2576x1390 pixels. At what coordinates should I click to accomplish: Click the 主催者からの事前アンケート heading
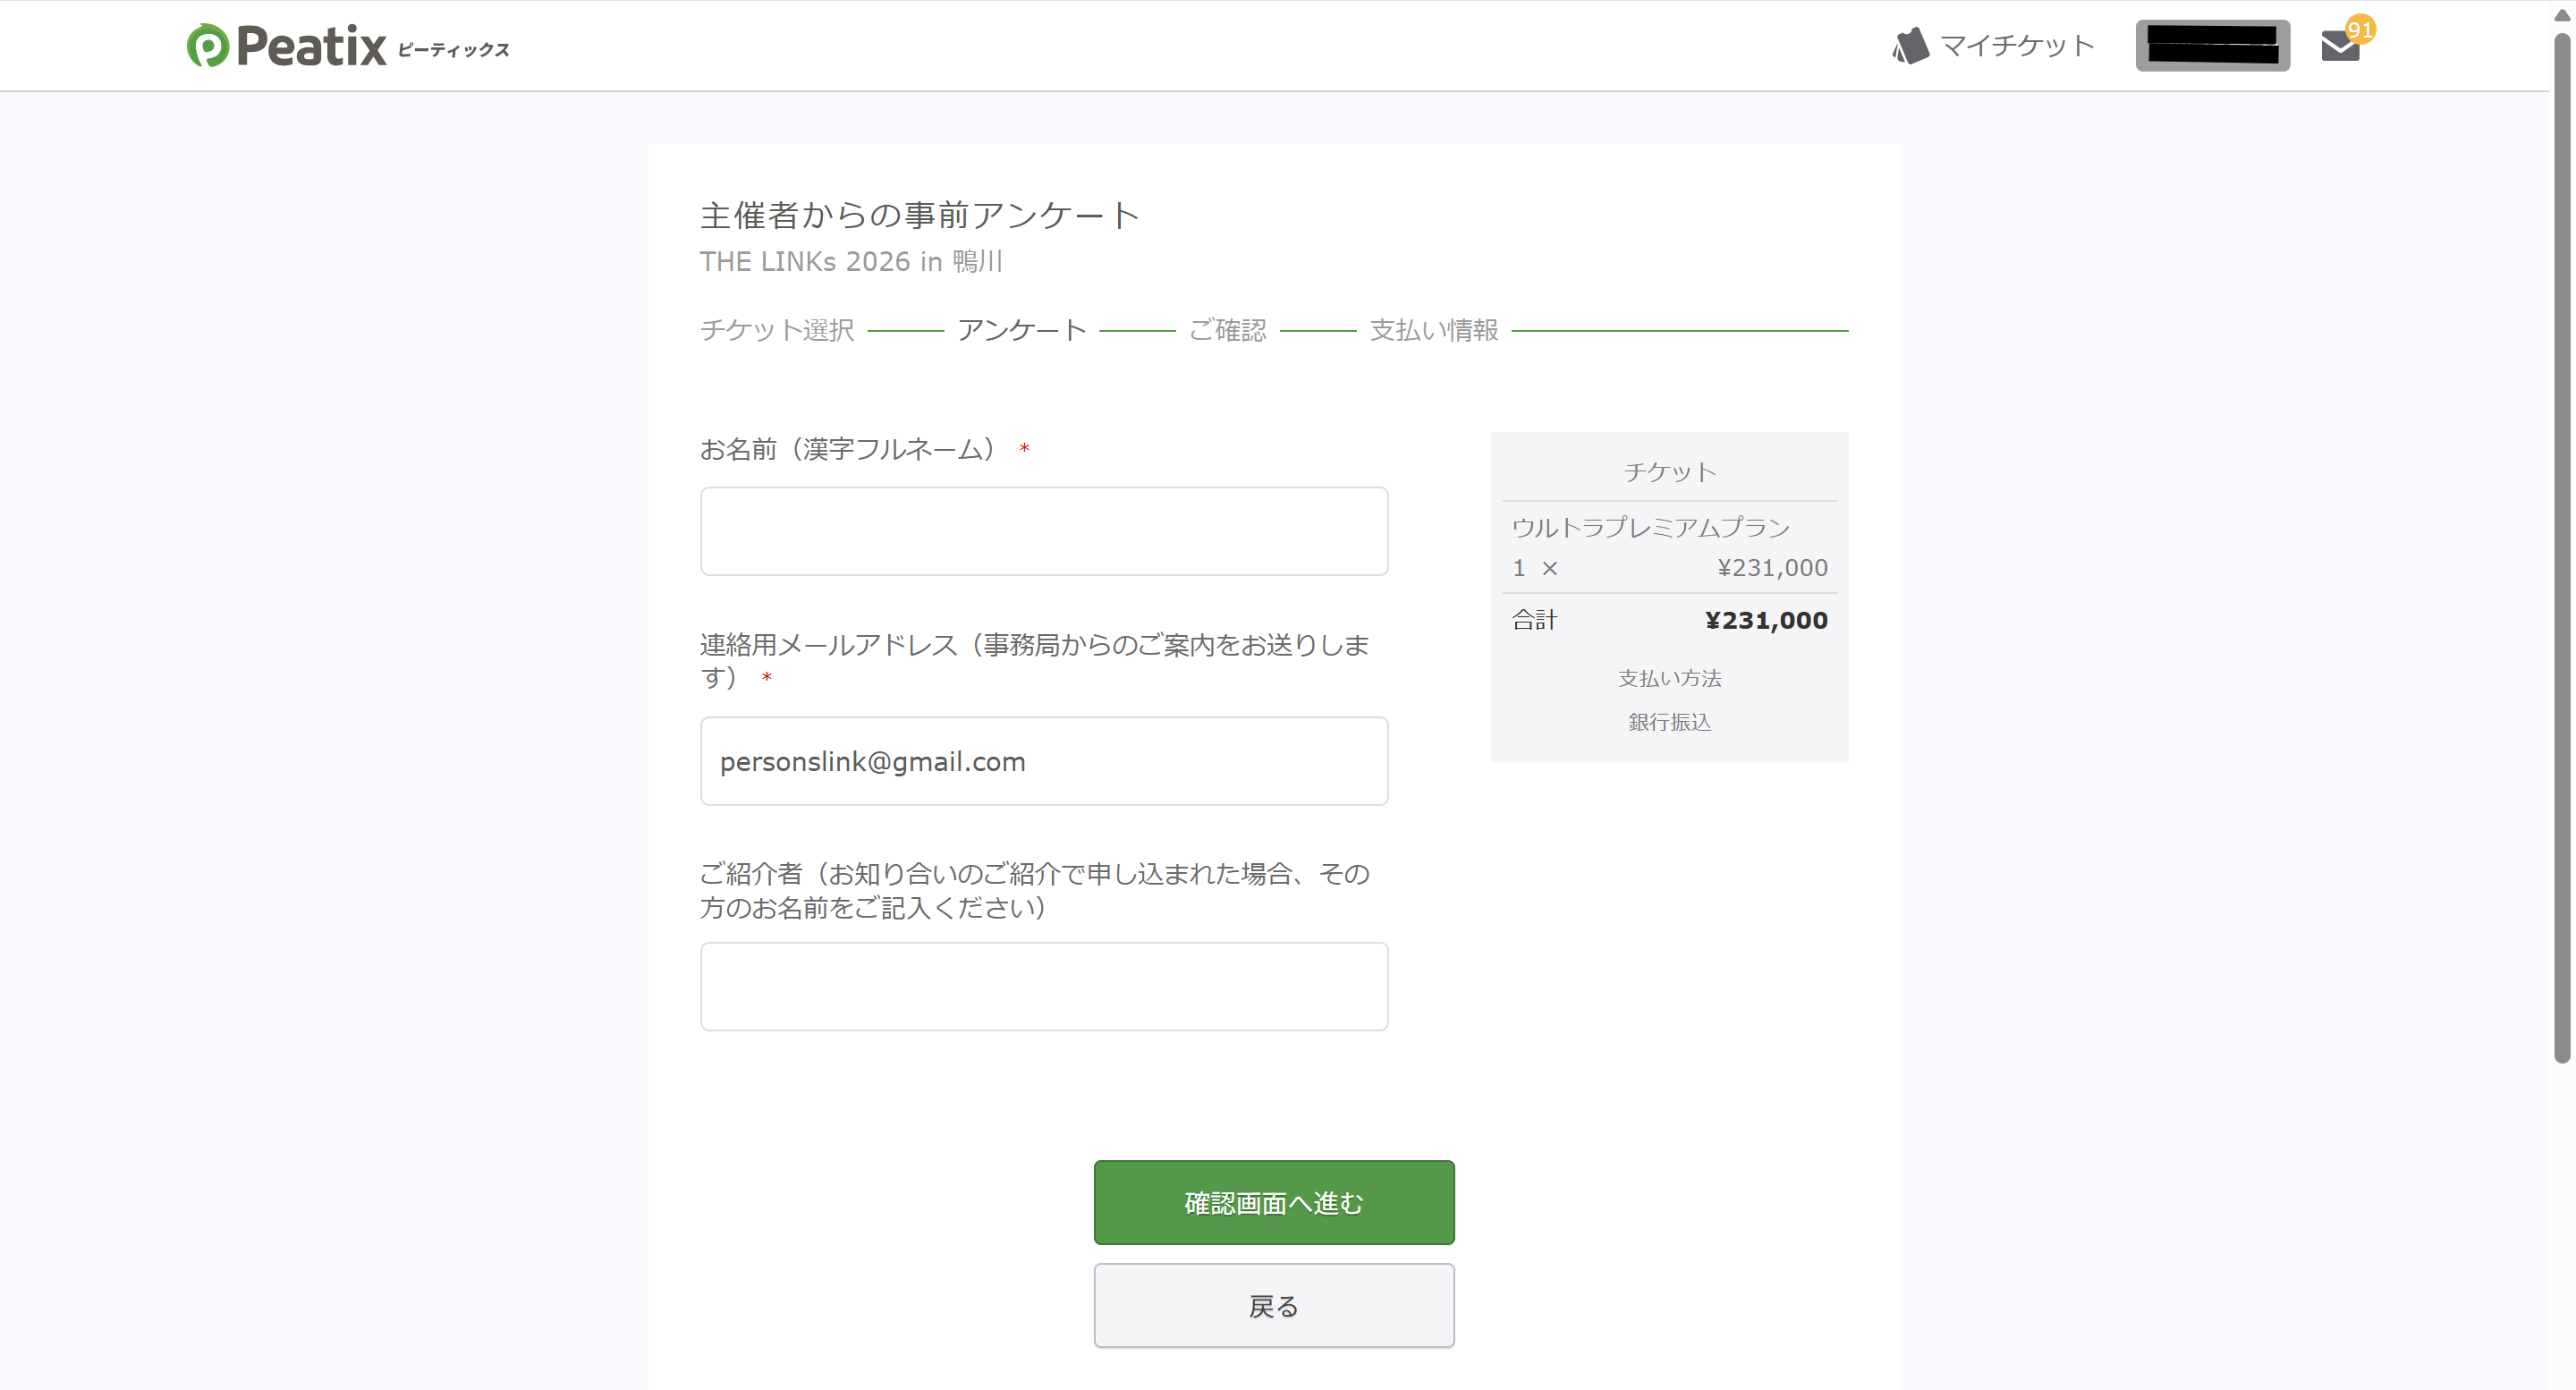click(x=920, y=215)
